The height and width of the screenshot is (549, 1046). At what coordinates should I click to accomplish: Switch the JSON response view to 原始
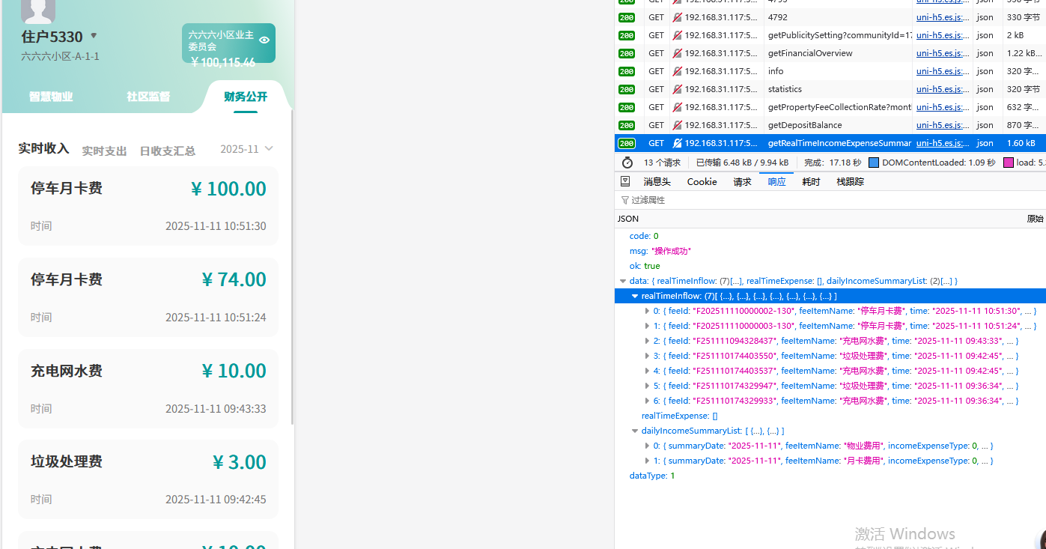pyautogui.click(x=1036, y=218)
